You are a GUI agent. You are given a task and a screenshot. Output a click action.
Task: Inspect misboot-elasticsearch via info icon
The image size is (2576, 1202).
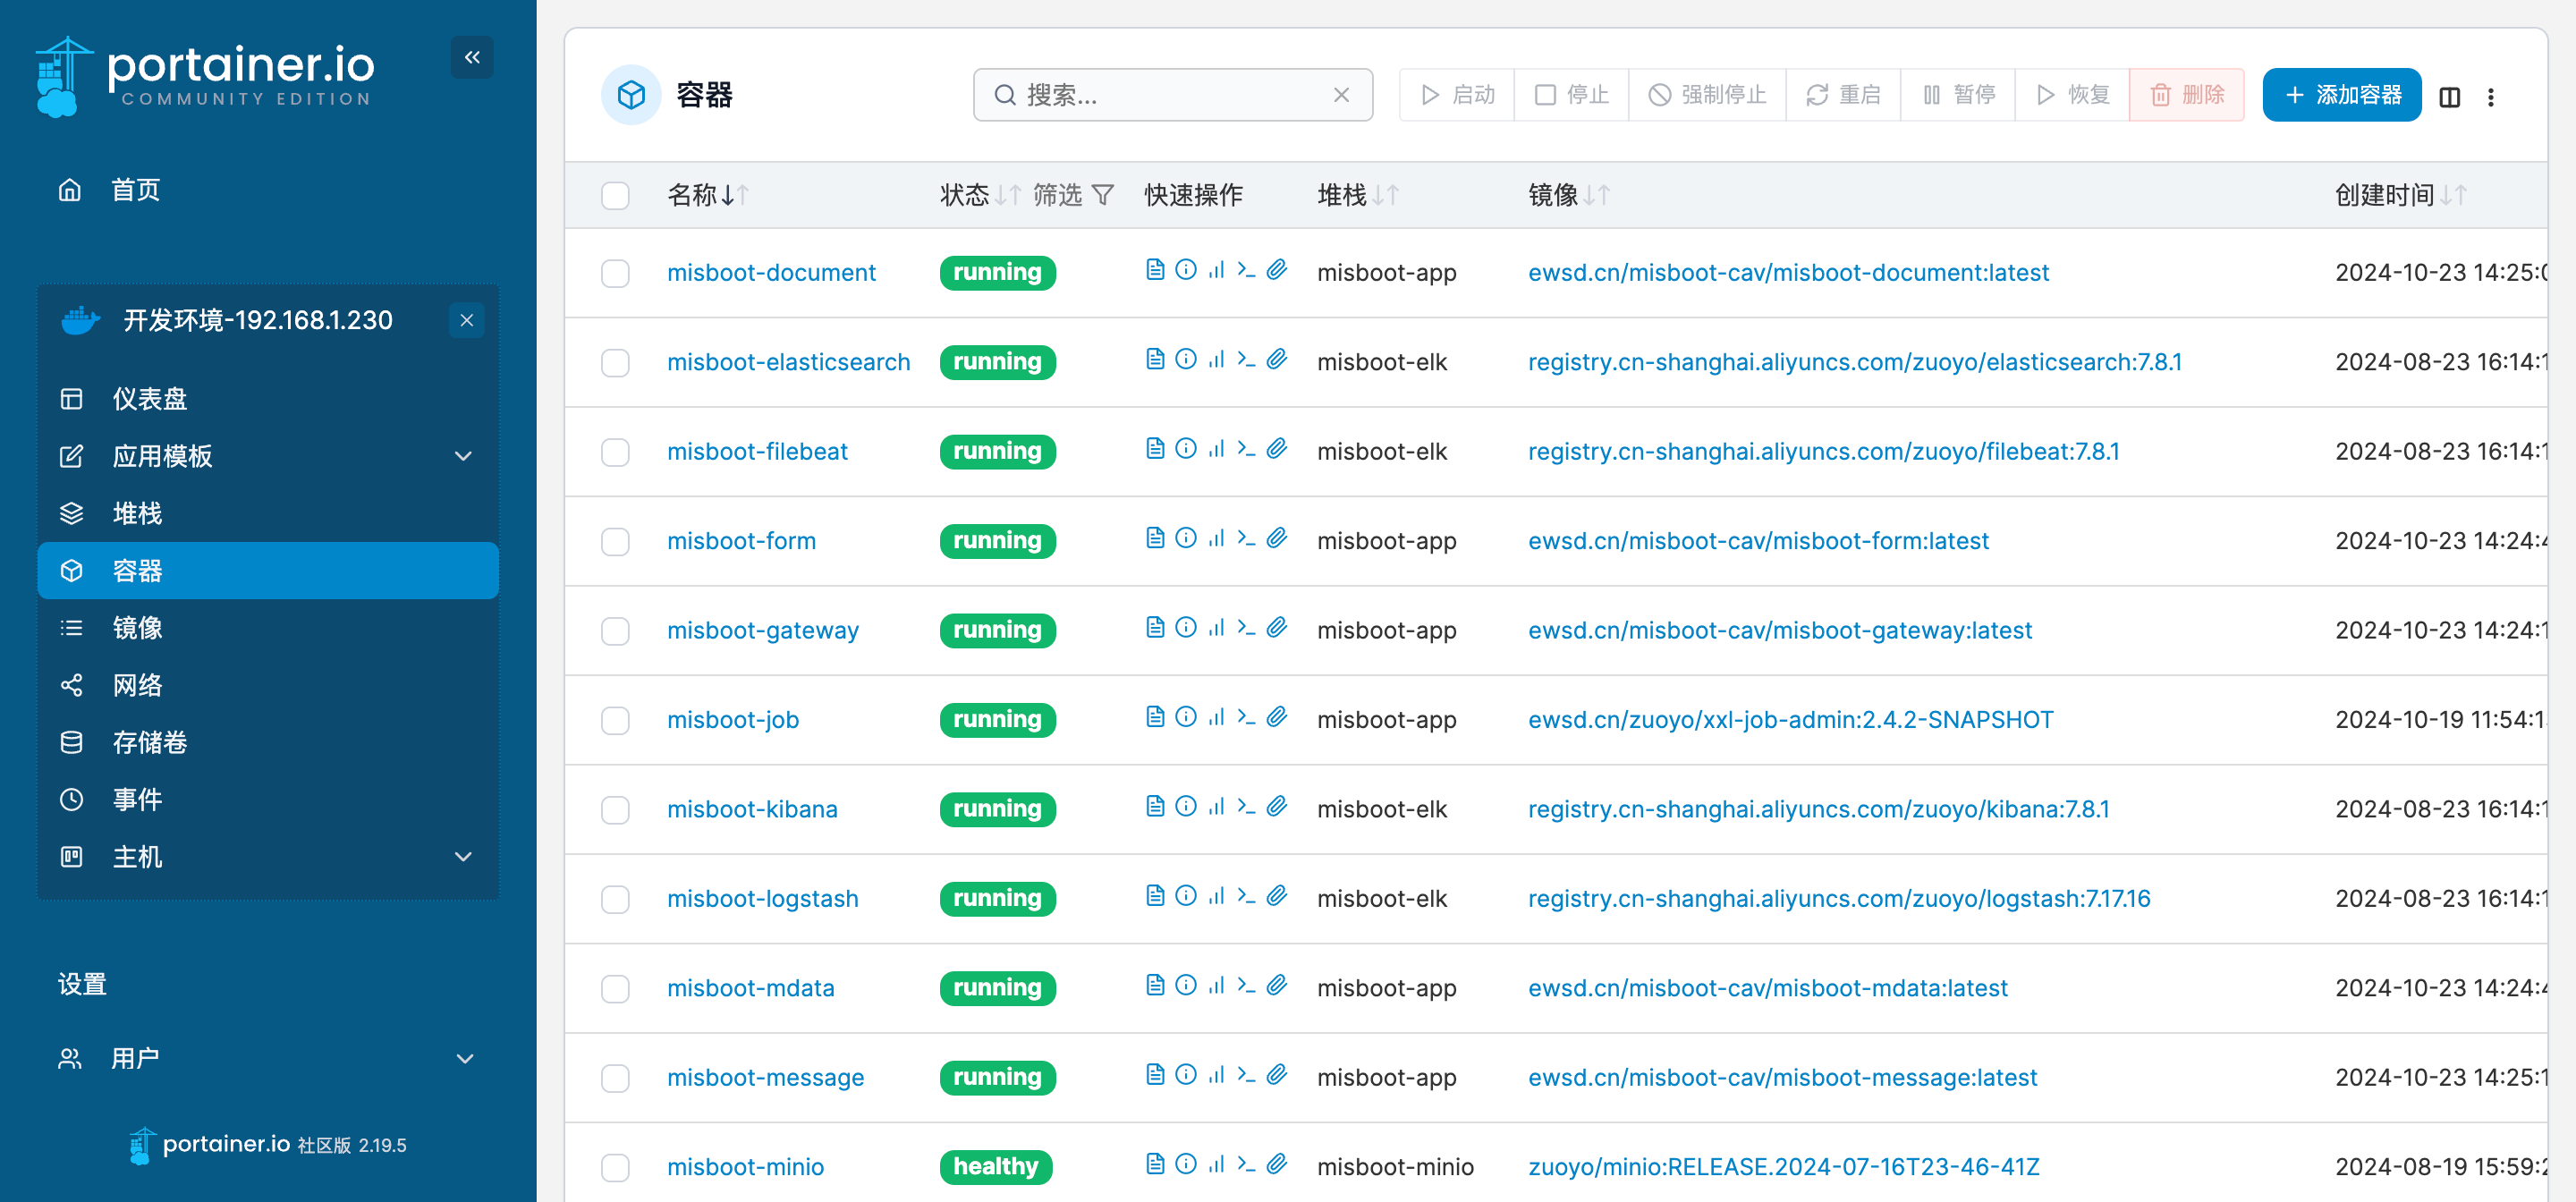coord(1186,359)
